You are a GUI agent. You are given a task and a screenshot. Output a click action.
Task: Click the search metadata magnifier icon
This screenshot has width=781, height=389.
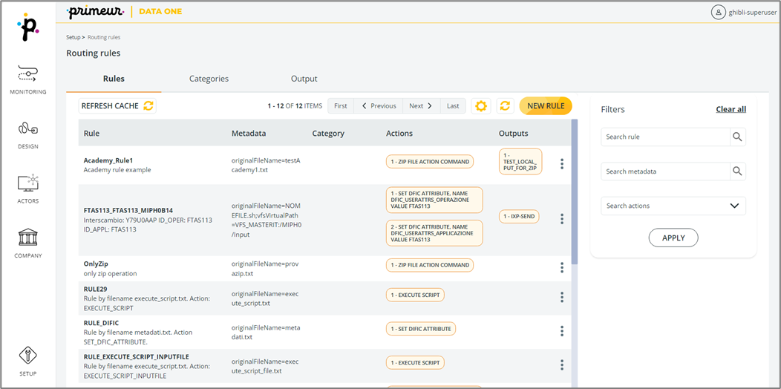(736, 171)
